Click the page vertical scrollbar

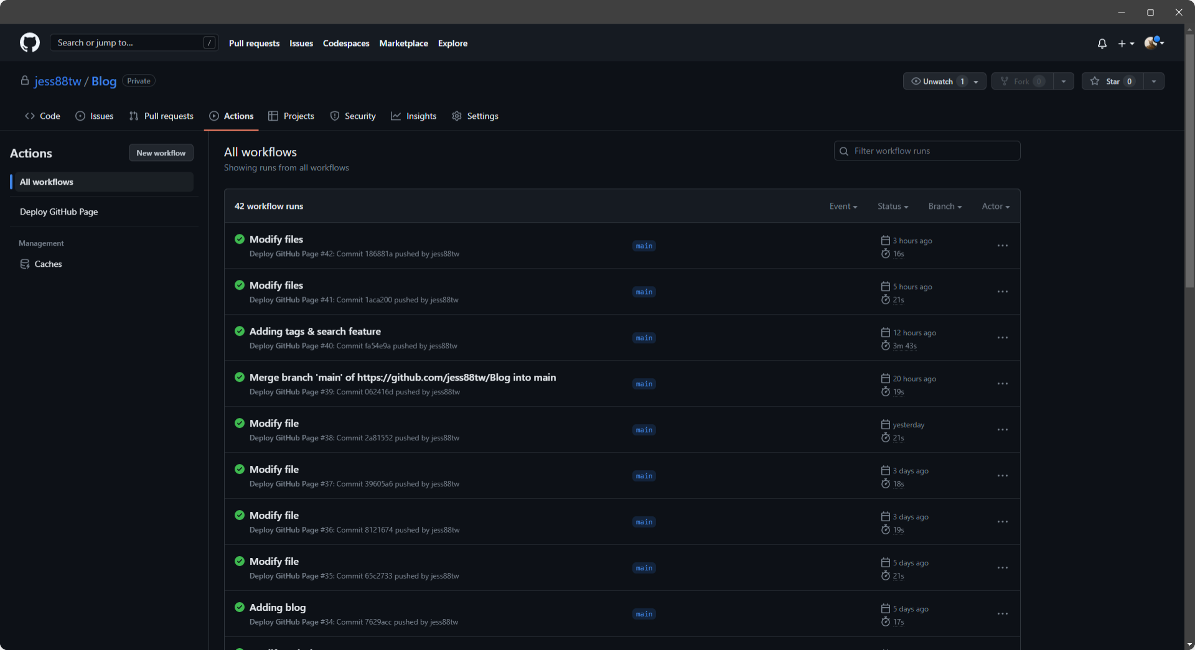point(1190,162)
